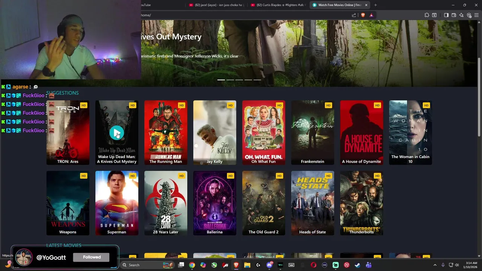Click the volume speaker tray icon
The image size is (482, 271).
[x=457, y=265]
